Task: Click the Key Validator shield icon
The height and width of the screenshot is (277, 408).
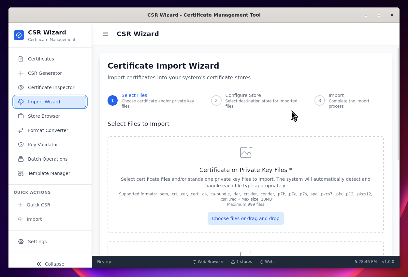Action: click(21, 145)
